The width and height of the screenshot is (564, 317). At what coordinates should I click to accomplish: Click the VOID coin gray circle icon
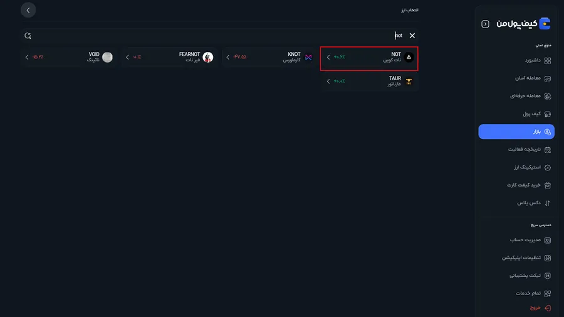pos(107,57)
